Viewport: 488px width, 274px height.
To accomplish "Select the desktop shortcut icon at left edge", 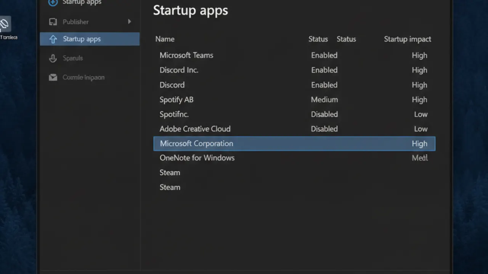I will 5,24.
